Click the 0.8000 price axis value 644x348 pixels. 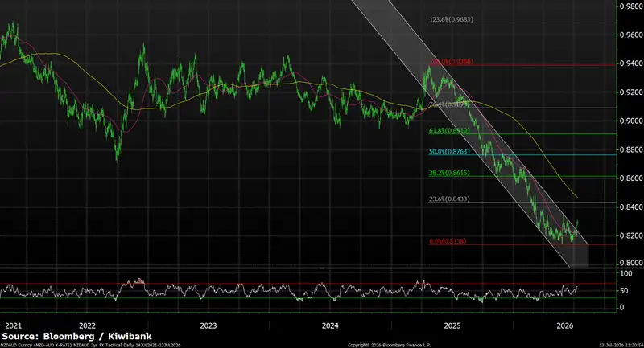(x=631, y=263)
